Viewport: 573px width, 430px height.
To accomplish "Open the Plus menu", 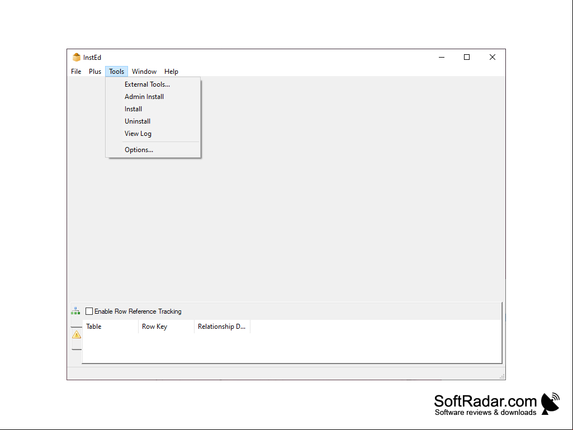I will pos(95,72).
